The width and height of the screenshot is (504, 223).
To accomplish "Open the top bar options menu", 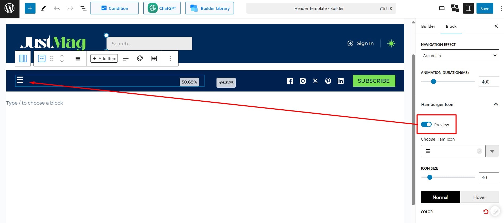I will click(501, 8).
